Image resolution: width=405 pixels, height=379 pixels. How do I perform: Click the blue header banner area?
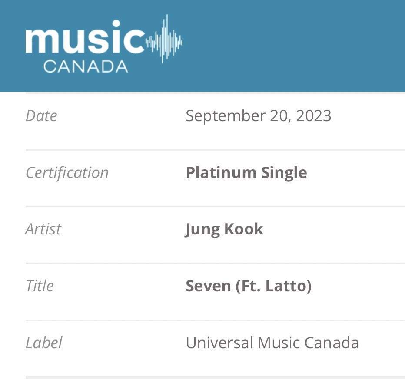click(x=202, y=46)
